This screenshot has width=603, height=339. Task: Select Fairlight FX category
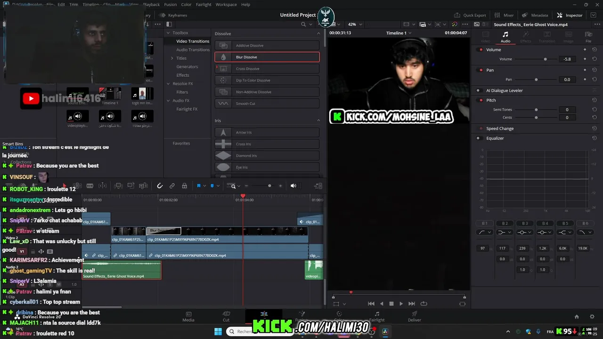pos(187,109)
